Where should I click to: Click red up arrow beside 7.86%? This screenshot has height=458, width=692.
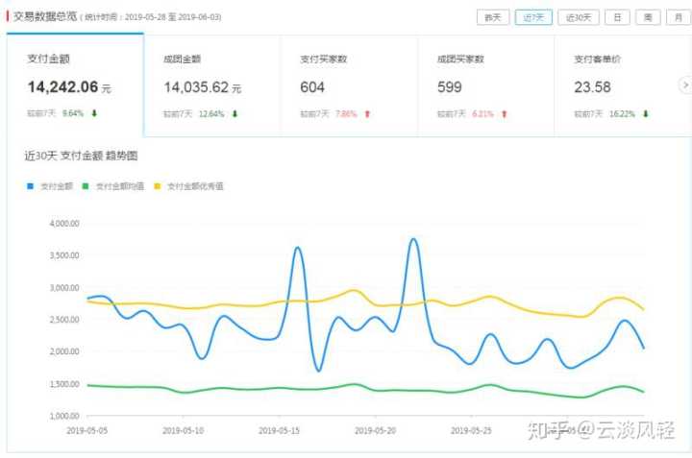point(367,113)
